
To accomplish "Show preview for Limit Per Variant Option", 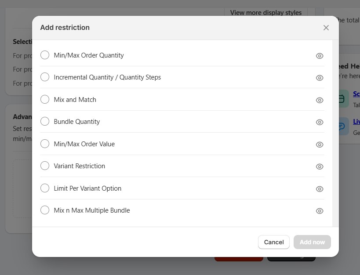I will point(320,188).
